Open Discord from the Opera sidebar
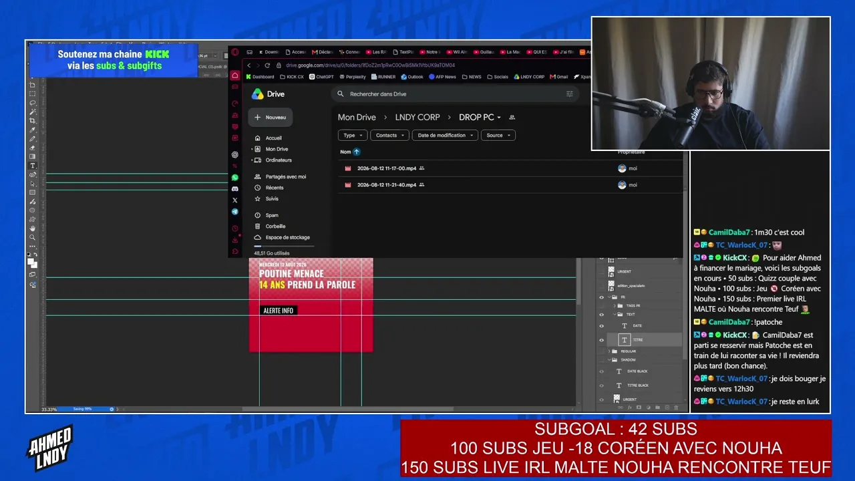855x481 pixels. (x=235, y=189)
